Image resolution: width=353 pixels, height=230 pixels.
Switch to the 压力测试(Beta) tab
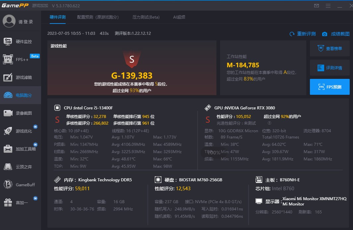146,17
